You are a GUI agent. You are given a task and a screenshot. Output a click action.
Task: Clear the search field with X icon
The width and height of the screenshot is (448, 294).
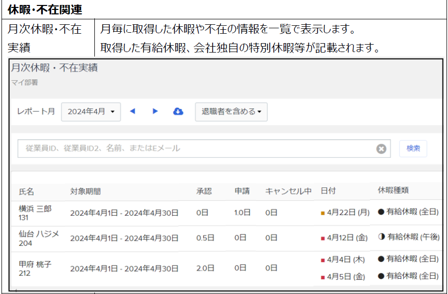[x=381, y=149]
